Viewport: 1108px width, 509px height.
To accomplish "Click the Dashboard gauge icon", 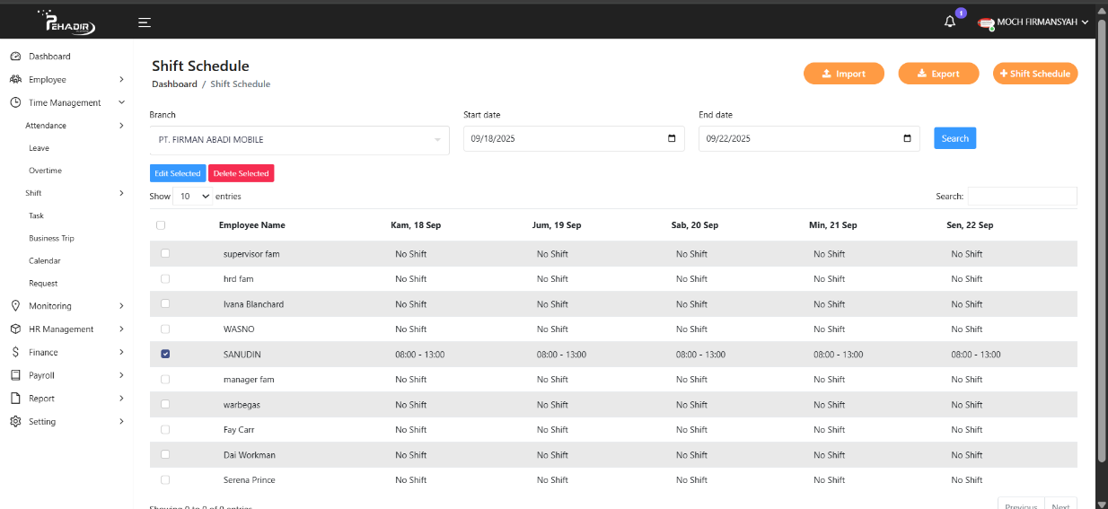I will pyautogui.click(x=15, y=57).
